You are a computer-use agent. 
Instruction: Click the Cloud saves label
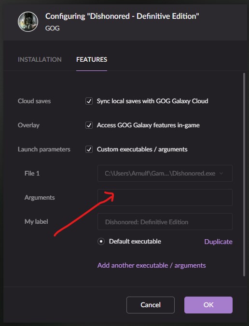coord(34,101)
